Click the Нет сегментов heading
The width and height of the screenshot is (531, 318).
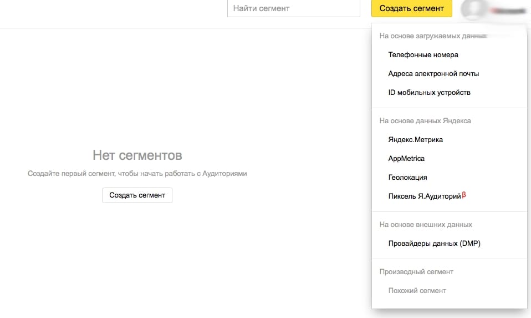137,155
